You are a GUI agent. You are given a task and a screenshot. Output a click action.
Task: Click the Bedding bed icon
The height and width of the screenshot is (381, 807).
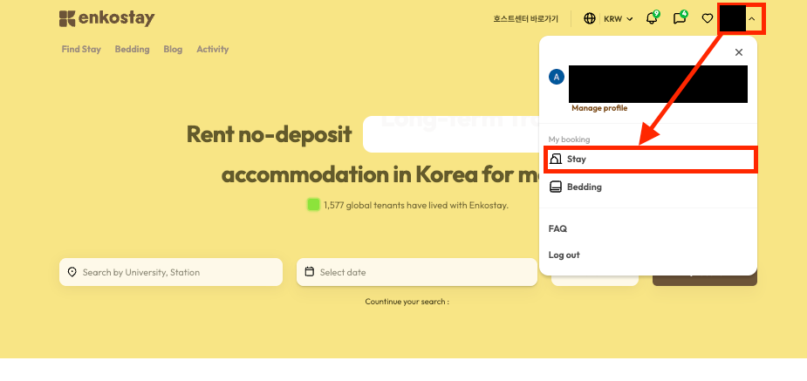556,187
